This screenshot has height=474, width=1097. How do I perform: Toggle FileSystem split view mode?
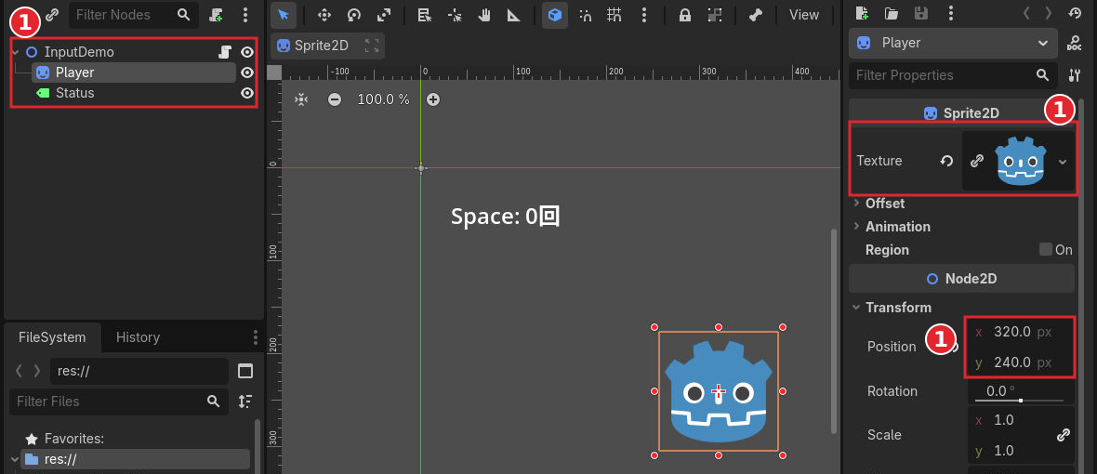pyautogui.click(x=245, y=371)
